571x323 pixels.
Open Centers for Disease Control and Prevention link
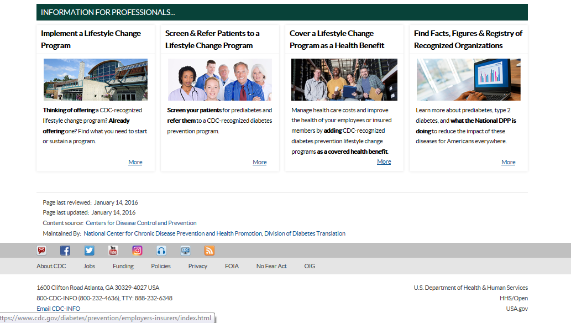[141, 223]
